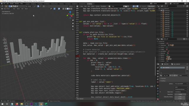The width and height of the screenshot is (189, 106).
Task: Collapse the Surface panel
Action: (x=163, y=81)
